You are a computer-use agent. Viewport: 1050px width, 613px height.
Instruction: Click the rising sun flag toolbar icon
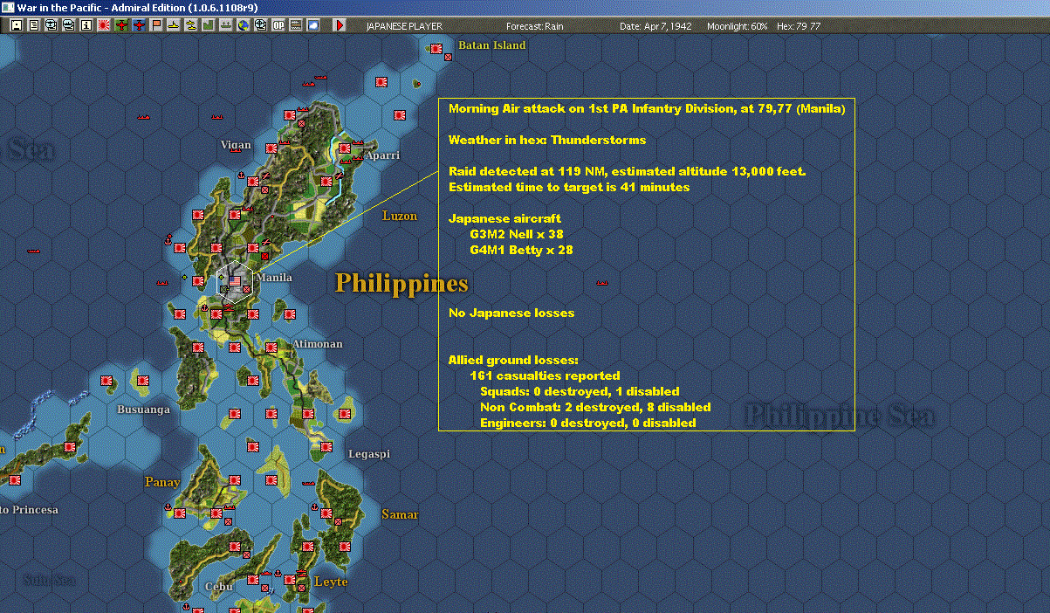pos(103,25)
